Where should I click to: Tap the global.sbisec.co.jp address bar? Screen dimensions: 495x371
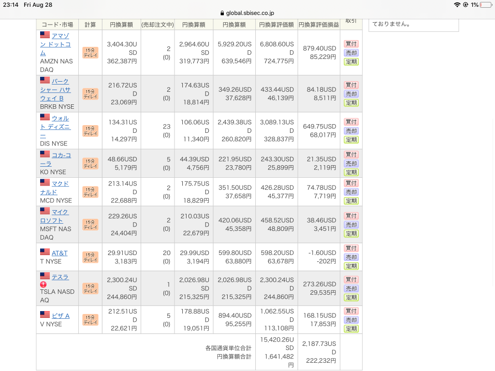pos(247,13)
